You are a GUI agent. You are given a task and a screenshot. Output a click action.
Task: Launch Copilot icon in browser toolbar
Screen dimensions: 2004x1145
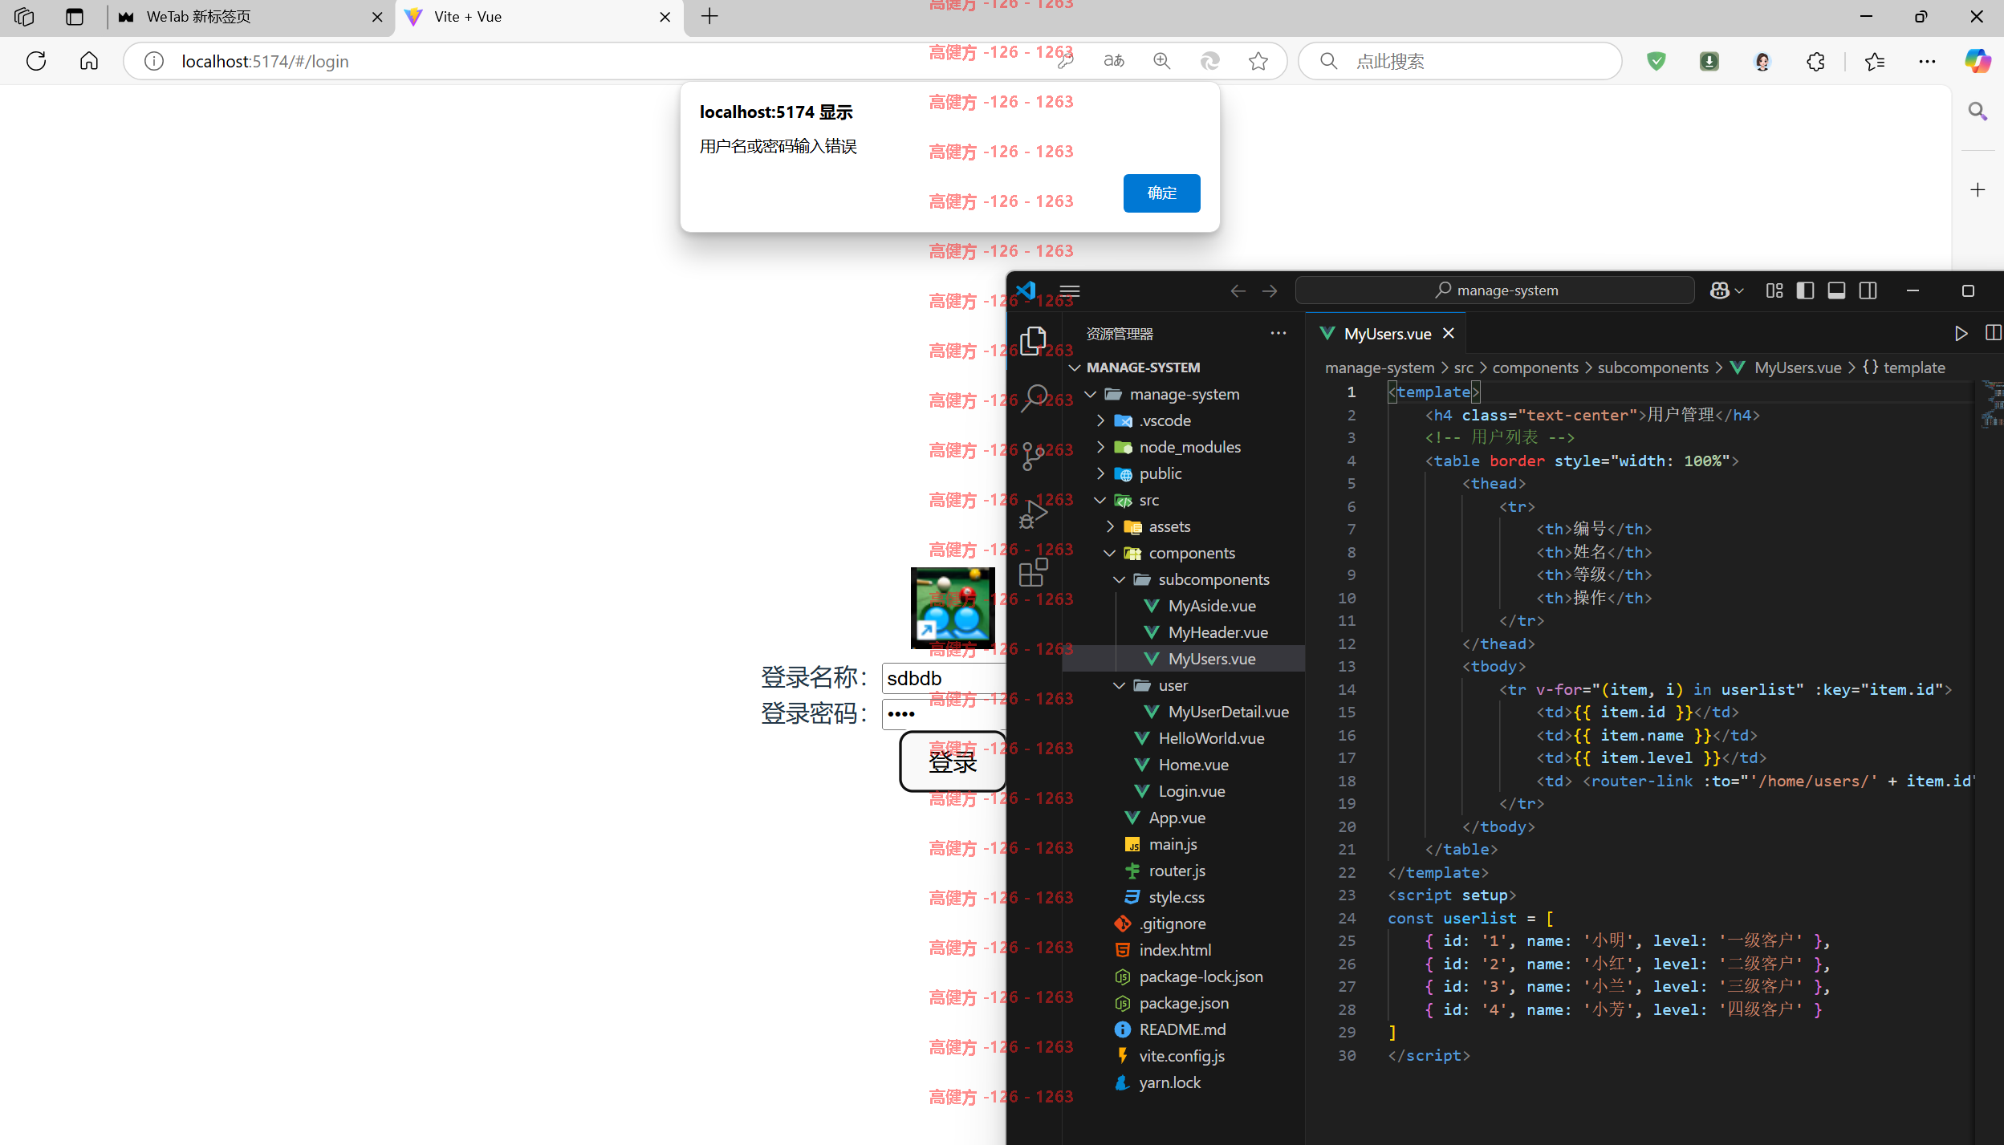[1978, 61]
